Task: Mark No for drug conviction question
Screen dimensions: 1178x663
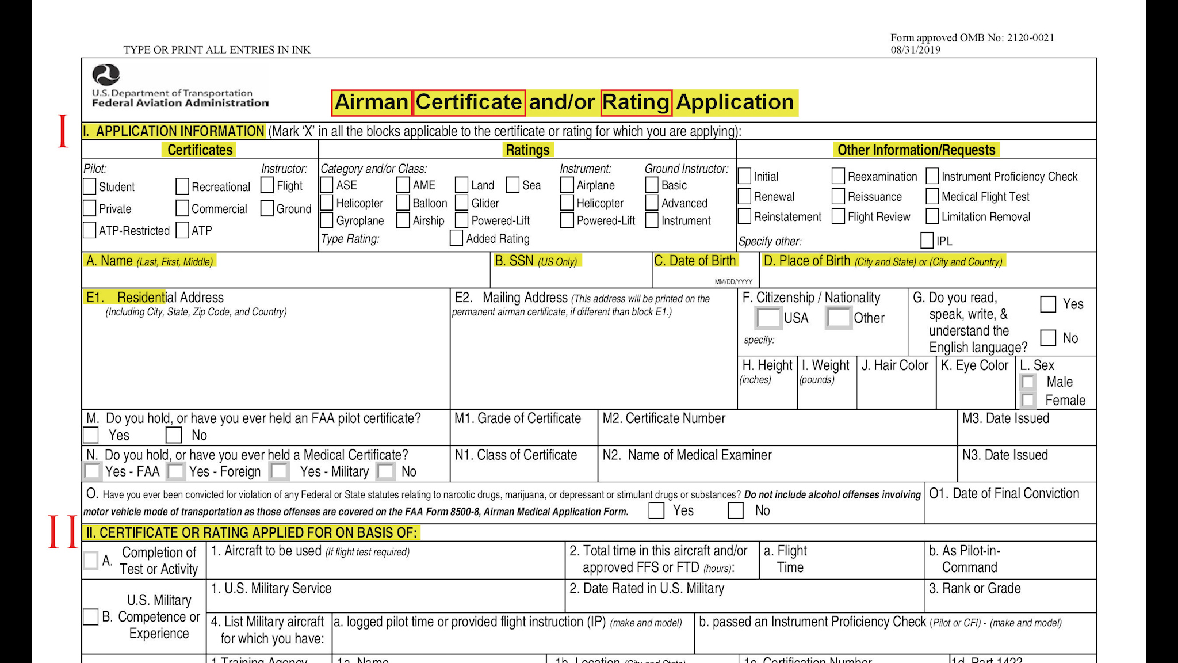Action: tap(736, 510)
